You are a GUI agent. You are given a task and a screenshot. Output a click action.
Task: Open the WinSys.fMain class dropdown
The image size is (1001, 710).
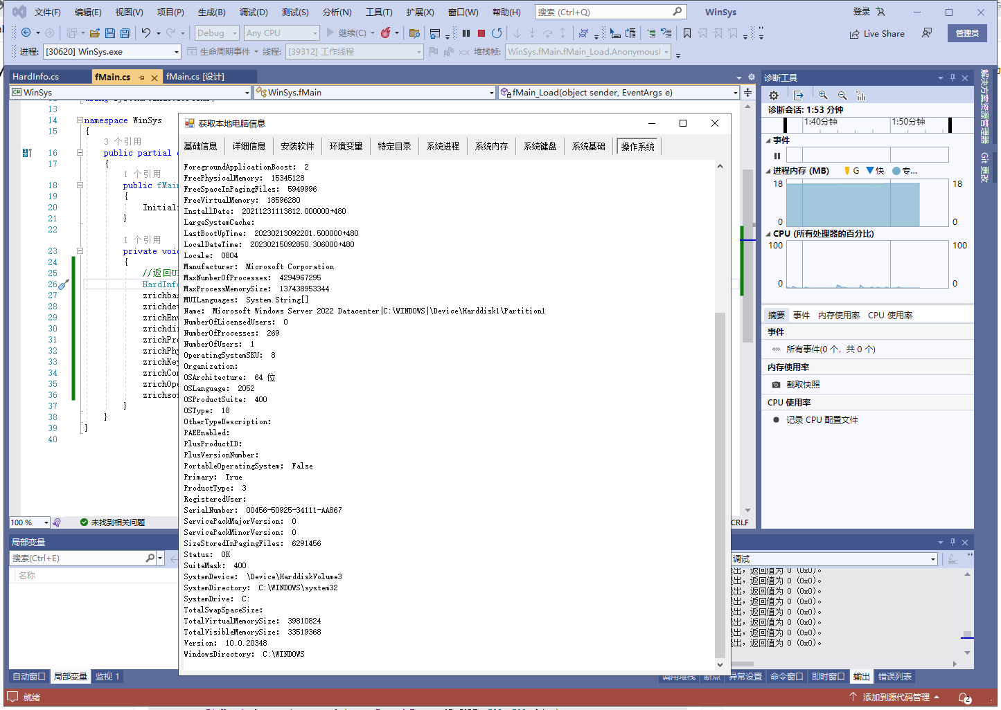coord(375,92)
